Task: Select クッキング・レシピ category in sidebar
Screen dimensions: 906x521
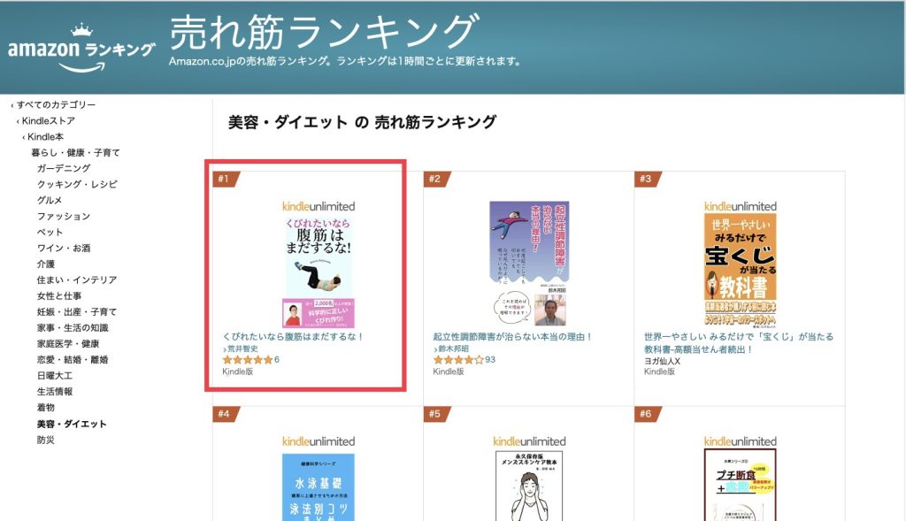Action: 77,184
